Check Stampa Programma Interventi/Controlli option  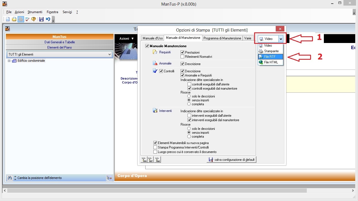click(155, 147)
